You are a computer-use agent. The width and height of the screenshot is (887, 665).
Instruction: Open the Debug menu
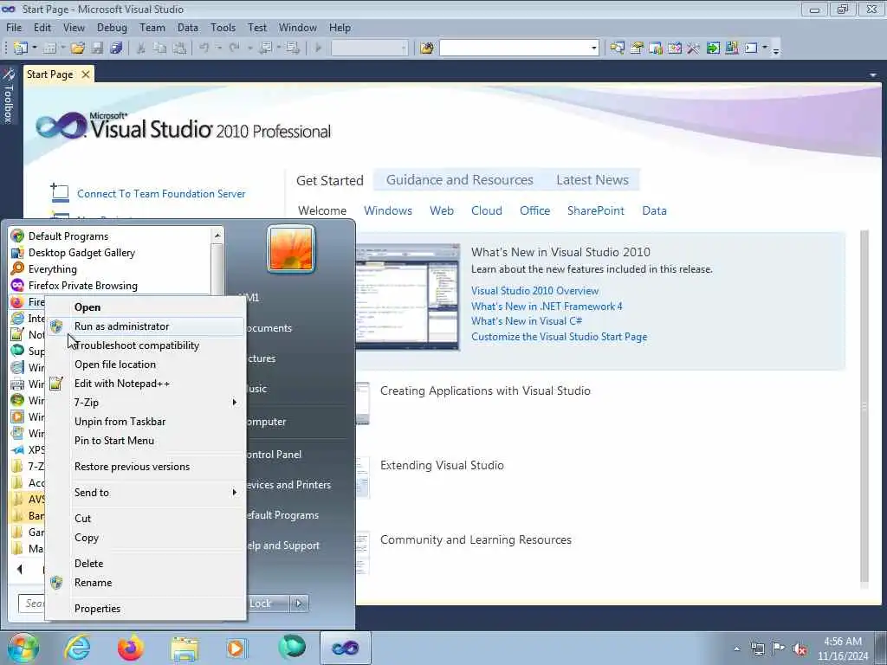(x=112, y=27)
